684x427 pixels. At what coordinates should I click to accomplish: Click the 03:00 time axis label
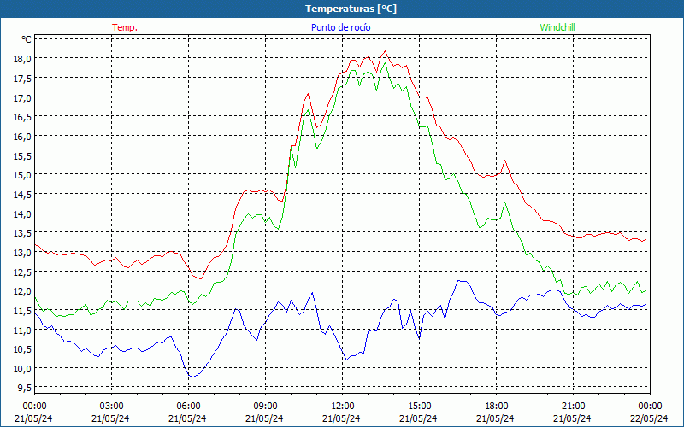click(x=111, y=406)
